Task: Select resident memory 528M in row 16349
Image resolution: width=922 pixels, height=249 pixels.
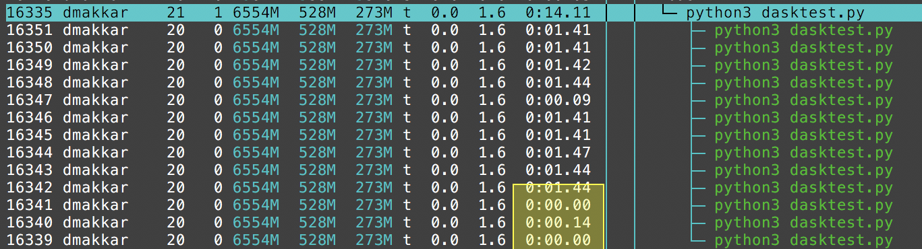Action: (x=317, y=65)
